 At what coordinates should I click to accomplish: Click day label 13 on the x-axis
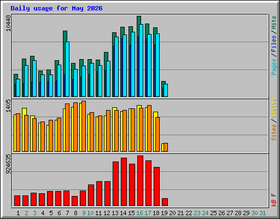pos(115,213)
